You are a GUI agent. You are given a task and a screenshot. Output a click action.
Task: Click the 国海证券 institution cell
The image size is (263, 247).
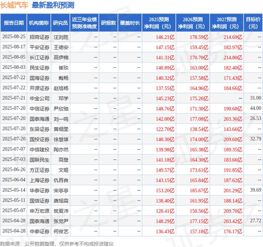[39, 78]
